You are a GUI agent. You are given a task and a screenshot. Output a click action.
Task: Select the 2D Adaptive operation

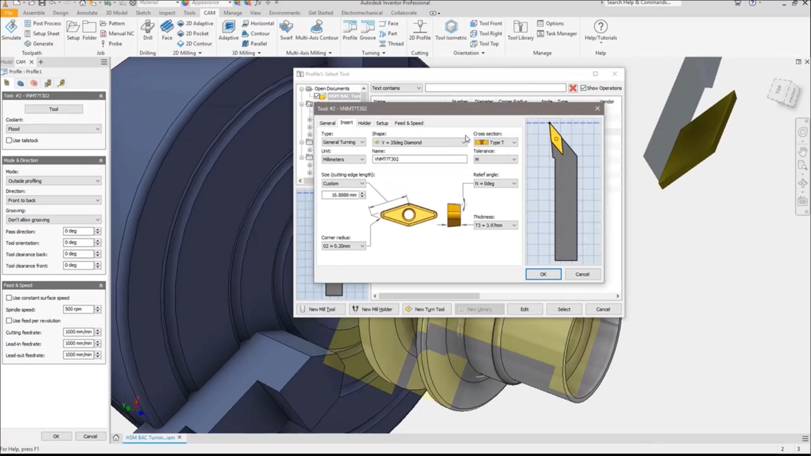click(x=195, y=23)
